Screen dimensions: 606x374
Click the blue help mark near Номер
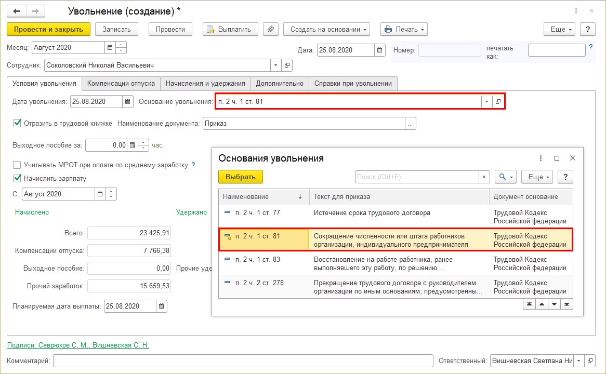coord(590,47)
